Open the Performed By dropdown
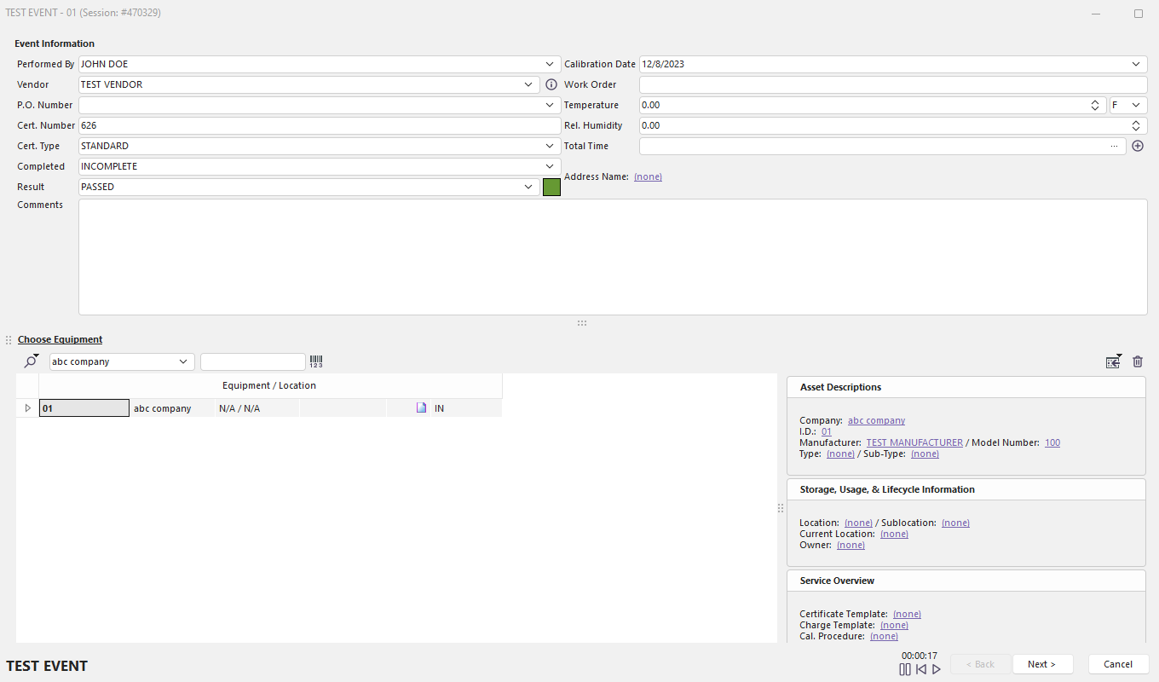1159x682 pixels. (x=550, y=64)
